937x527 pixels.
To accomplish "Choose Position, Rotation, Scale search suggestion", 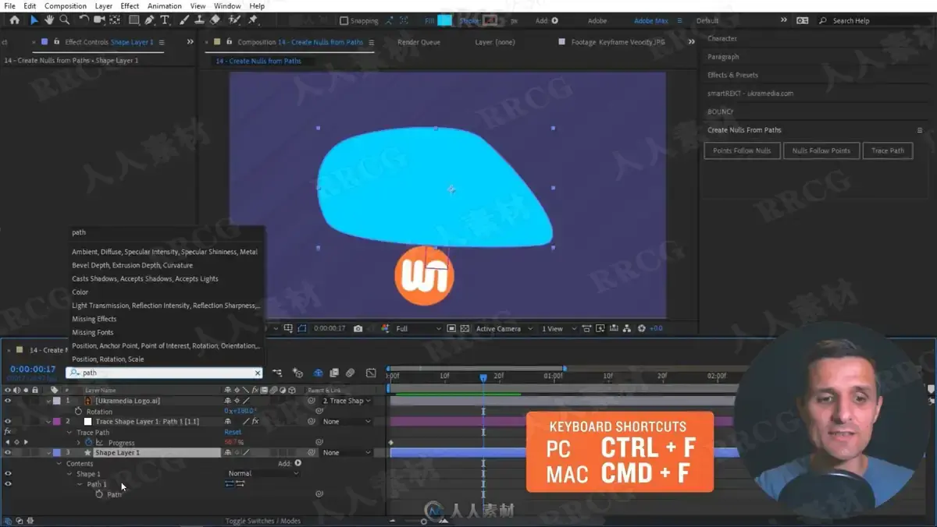I will click(108, 359).
